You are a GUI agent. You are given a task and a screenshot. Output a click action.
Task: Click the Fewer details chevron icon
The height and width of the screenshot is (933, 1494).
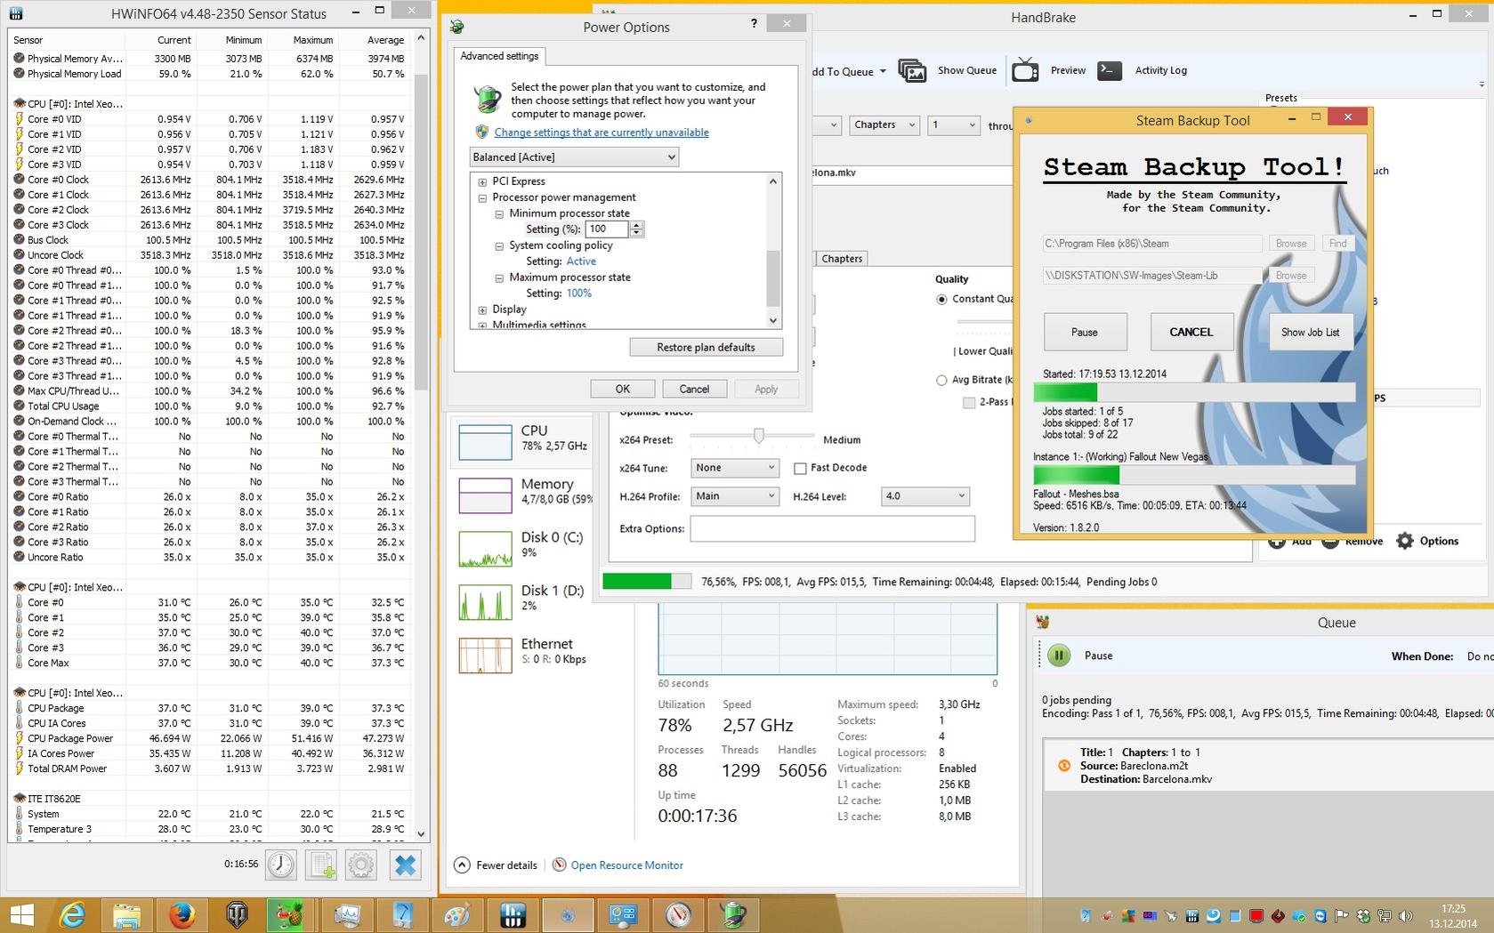coord(462,865)
